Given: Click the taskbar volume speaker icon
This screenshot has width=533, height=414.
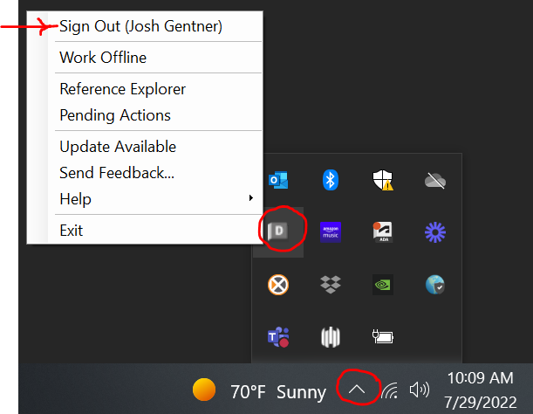Looking at the screenshot, I should point(420,390).
